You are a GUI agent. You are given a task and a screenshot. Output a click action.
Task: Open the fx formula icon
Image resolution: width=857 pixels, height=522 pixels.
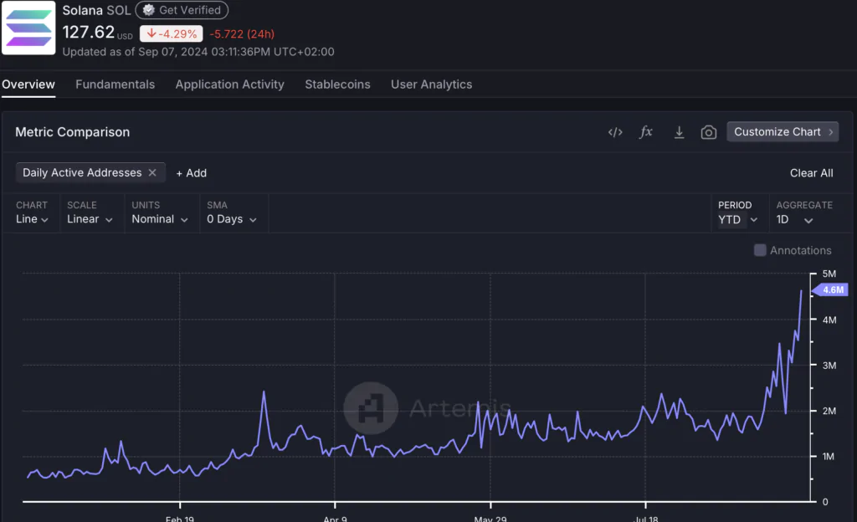click(x=646, y=131)
